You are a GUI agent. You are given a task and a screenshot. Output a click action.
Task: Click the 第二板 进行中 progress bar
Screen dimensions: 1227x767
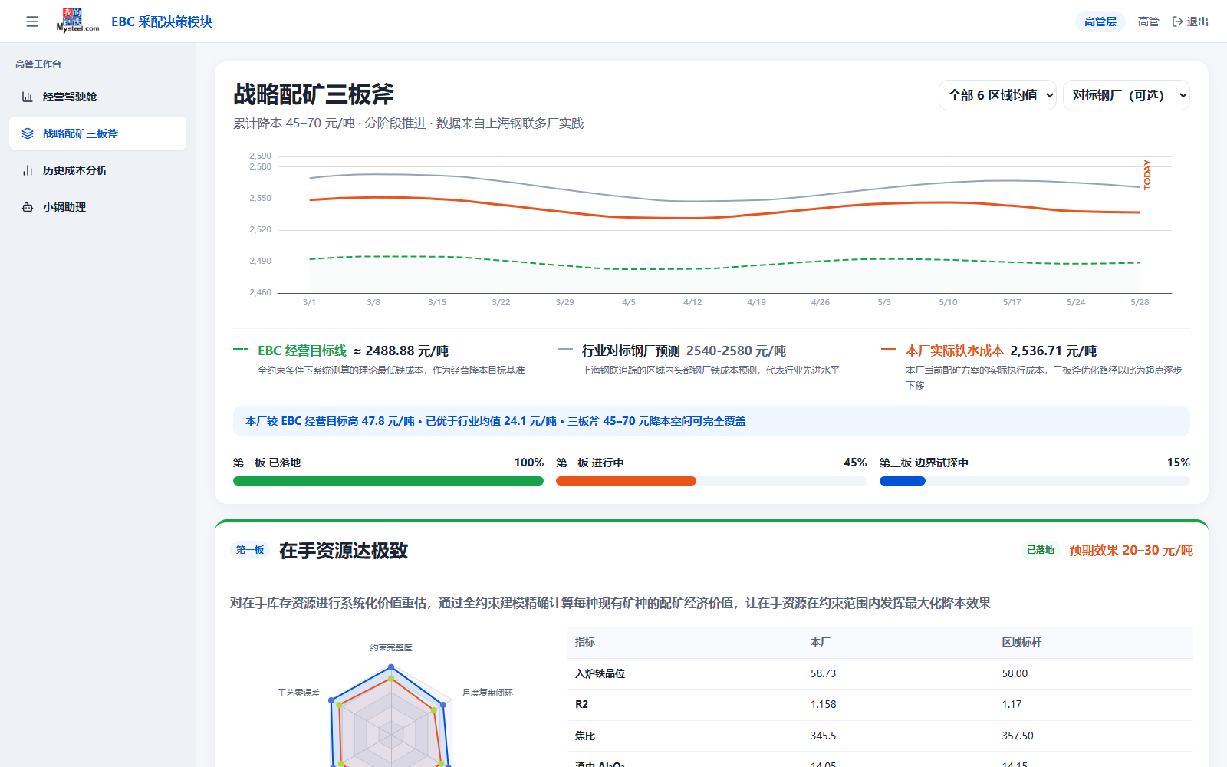click(712, 481)
